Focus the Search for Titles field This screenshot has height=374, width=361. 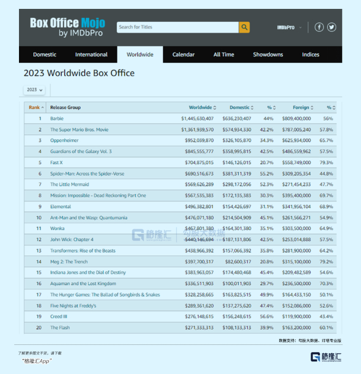pyautogui.click(x=177, y=27)
